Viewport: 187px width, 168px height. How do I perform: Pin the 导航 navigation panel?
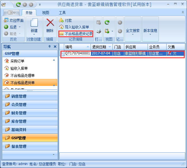coord(49,46)
